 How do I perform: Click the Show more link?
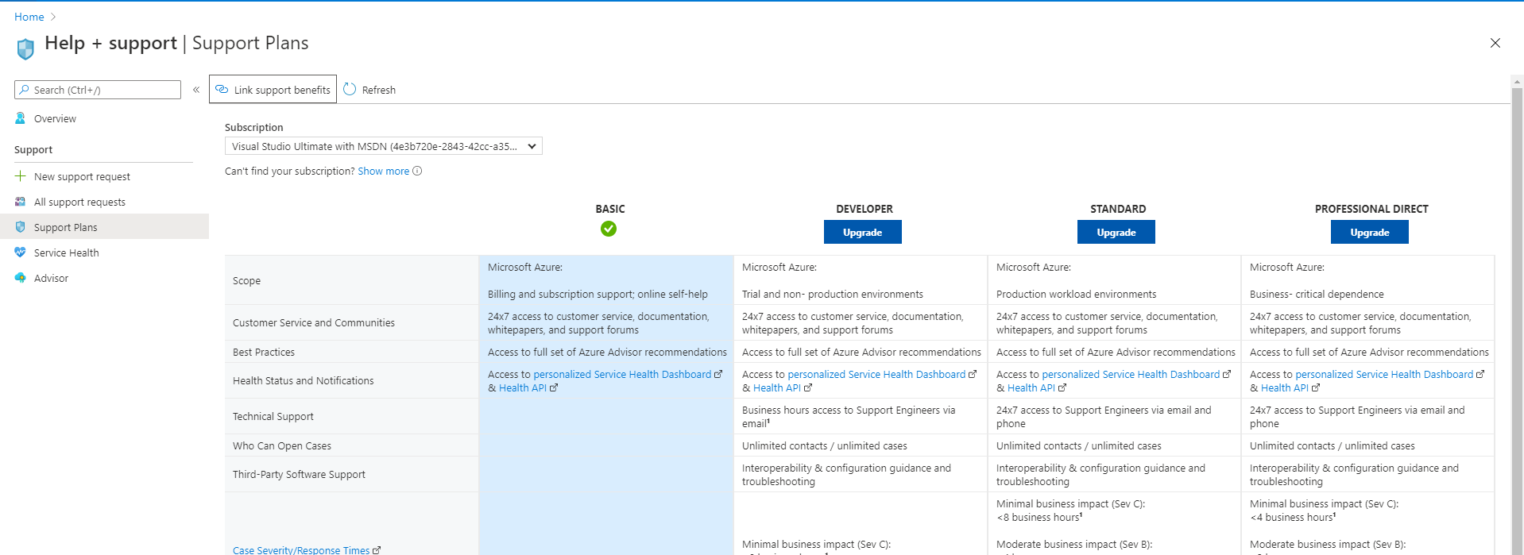click(383, 171)
